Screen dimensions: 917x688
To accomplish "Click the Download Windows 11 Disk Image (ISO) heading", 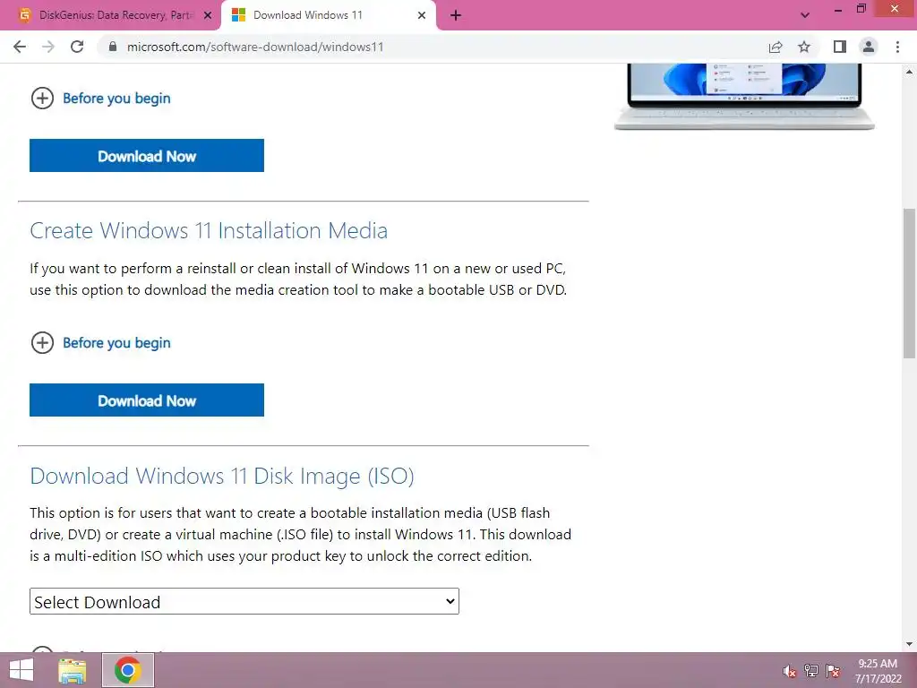I will pos(222,477).
